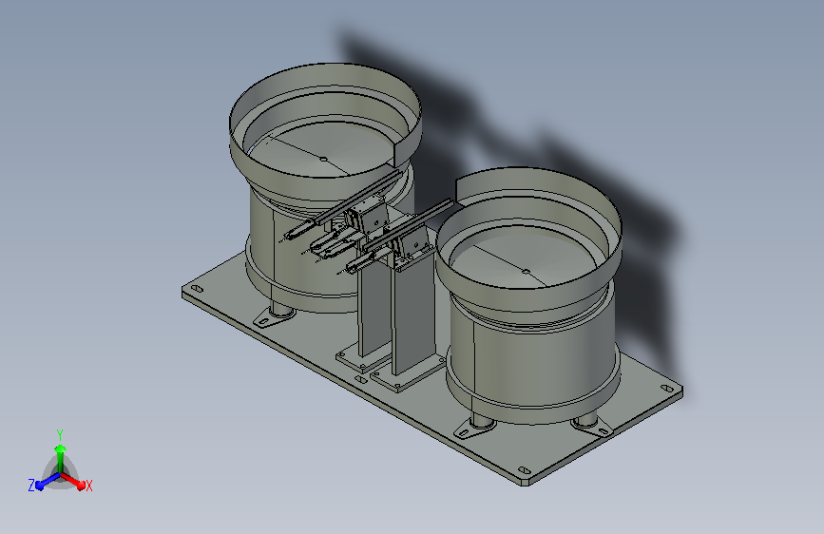Image resolution: width=824 pixels, height=534 pixels.
Task: Select the right vibratory bowl feeder
Action: [529, 295]
